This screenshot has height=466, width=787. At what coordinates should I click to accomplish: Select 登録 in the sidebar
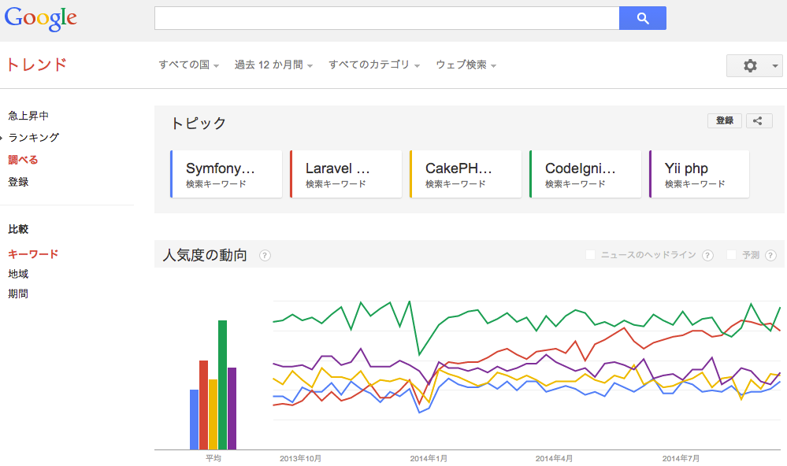pos(18,182)
